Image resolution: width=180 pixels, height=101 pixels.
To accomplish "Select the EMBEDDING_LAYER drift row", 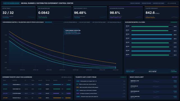I will pos(154,81).
